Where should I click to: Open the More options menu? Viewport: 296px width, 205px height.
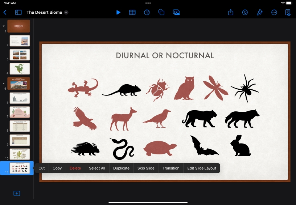pos(274,12)
